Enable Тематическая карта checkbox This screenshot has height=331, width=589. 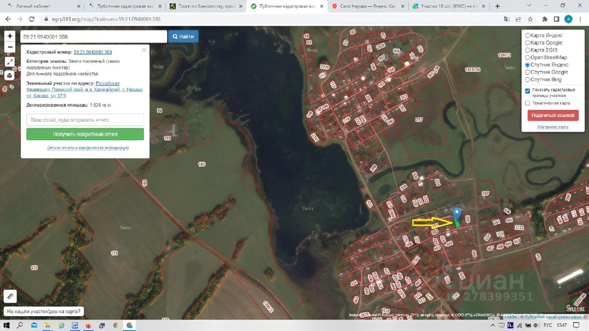point(528,103)
